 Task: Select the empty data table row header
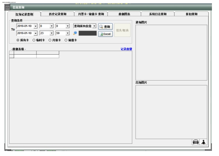point(12,56)
